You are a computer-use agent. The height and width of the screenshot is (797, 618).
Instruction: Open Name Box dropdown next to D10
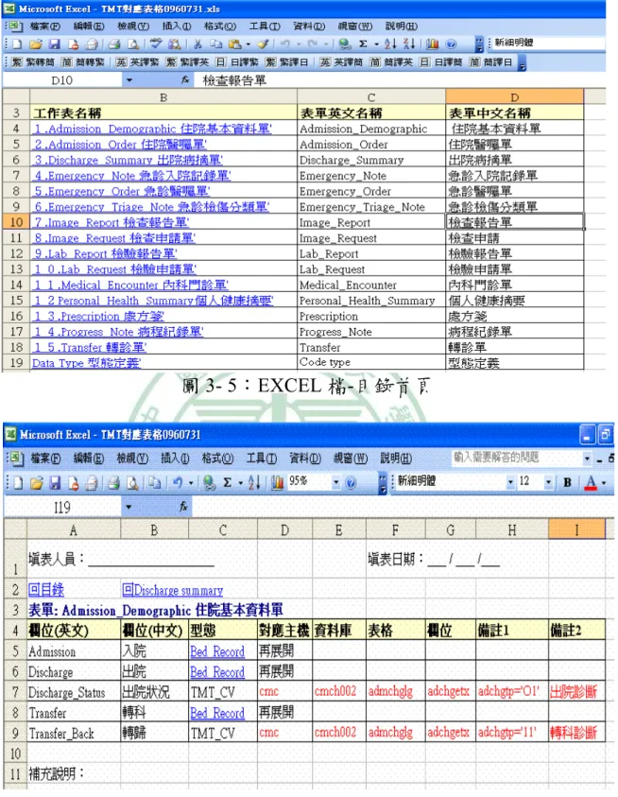[129, 79]
